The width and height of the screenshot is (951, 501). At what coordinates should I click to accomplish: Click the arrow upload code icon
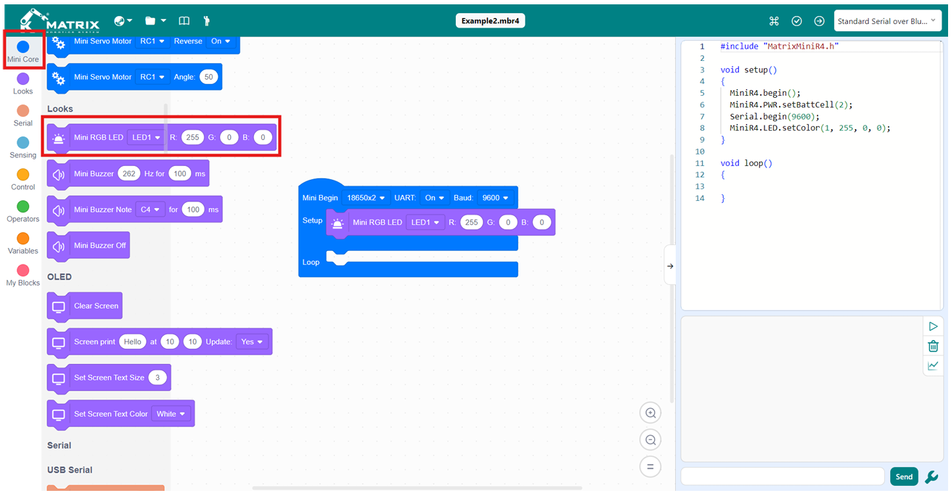point(819,21)
